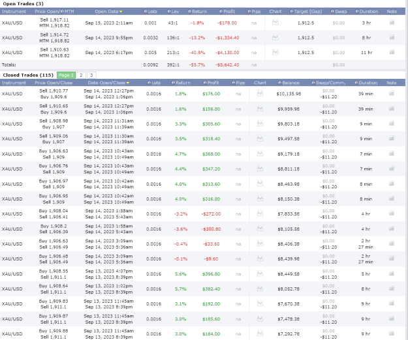This screenshot has width=408, height=340.
Task: Open chart icon for $176.00 profit closed trade
Action: 260,93
